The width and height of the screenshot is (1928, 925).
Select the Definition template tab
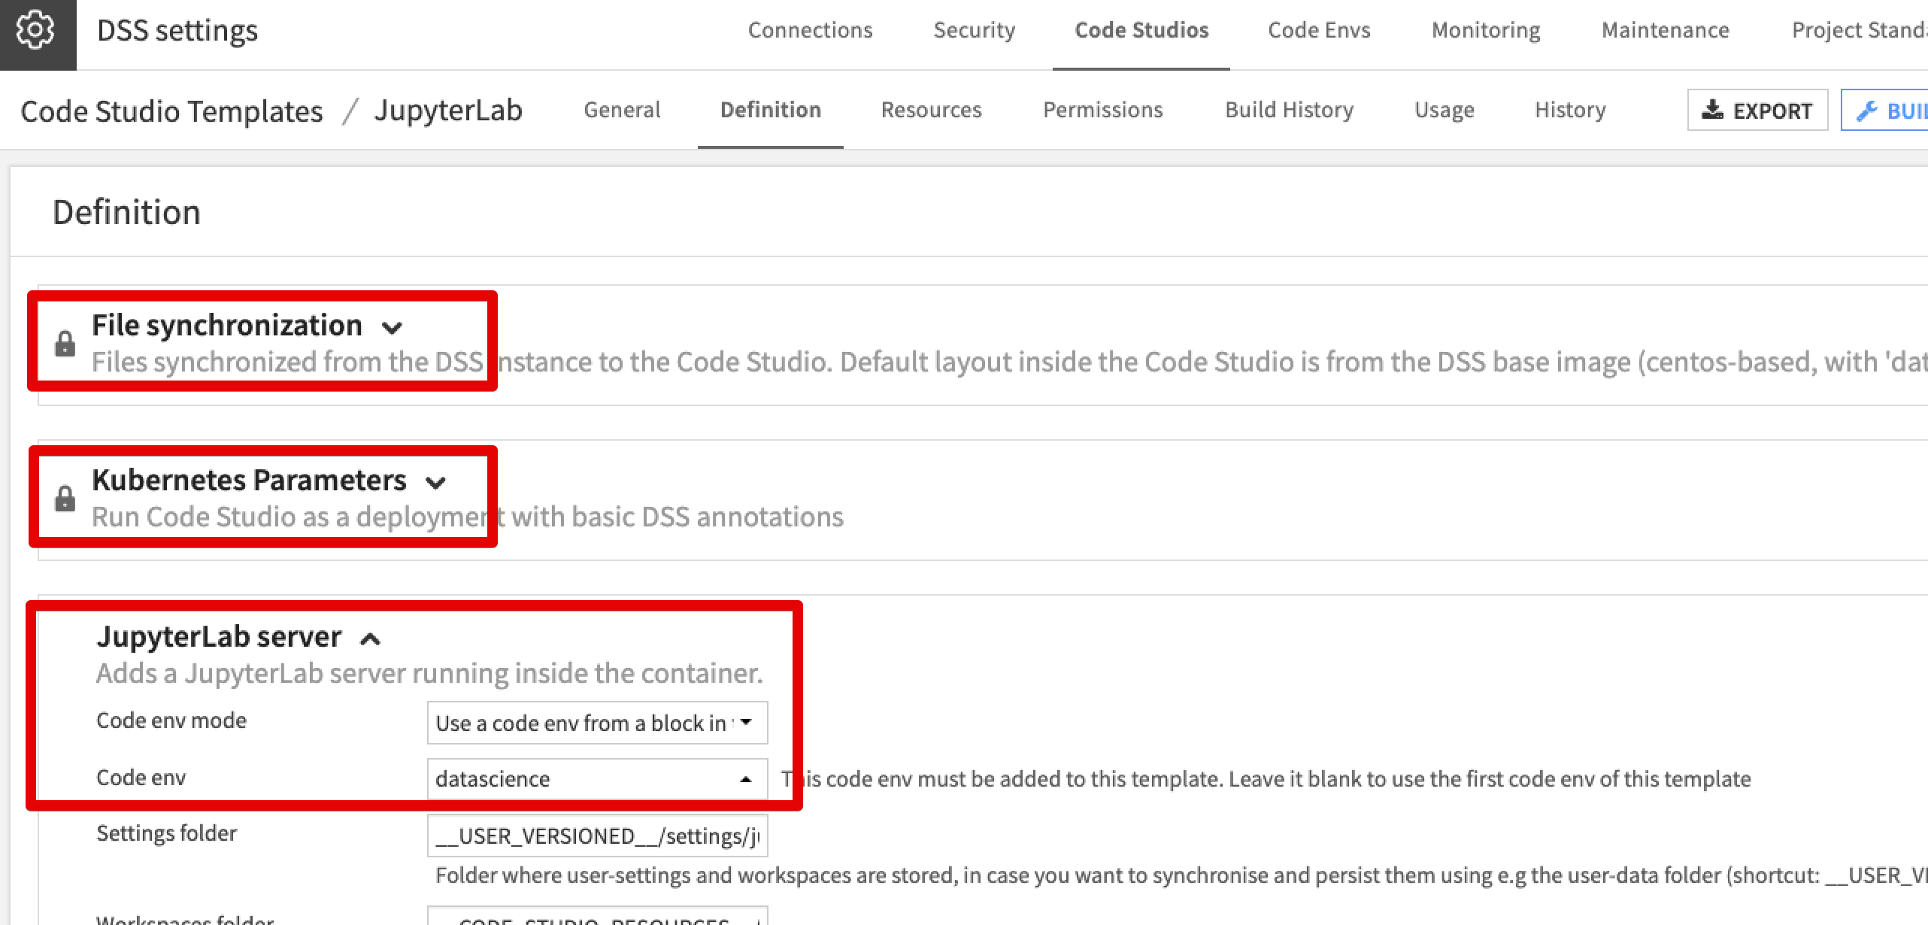pyautogui.click(x=771, y=110)
